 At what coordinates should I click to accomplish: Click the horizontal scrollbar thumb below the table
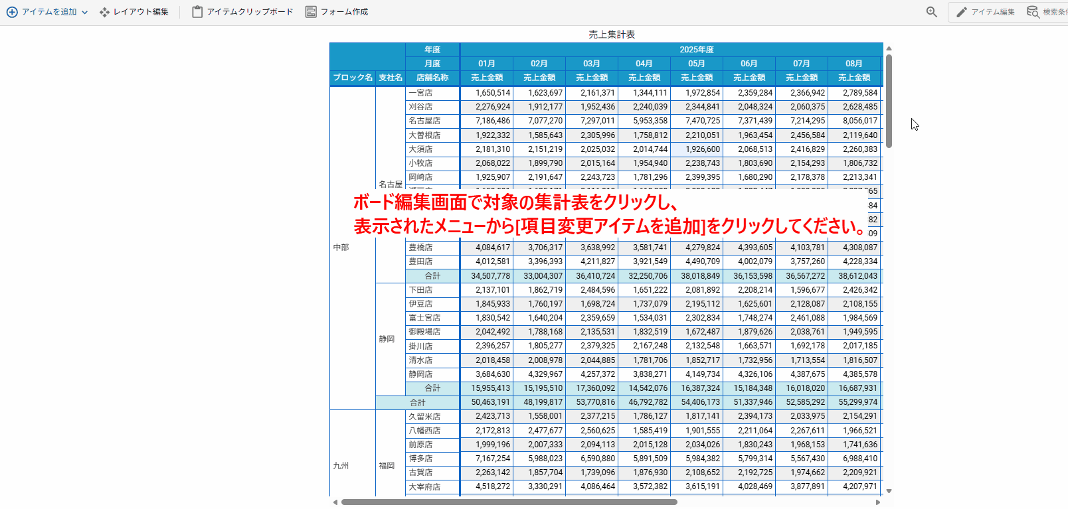click(509, 502)
